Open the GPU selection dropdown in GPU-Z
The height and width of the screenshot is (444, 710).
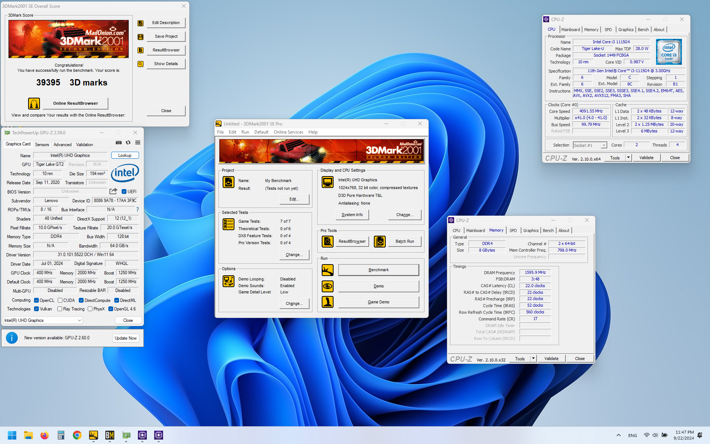(43, 320)
